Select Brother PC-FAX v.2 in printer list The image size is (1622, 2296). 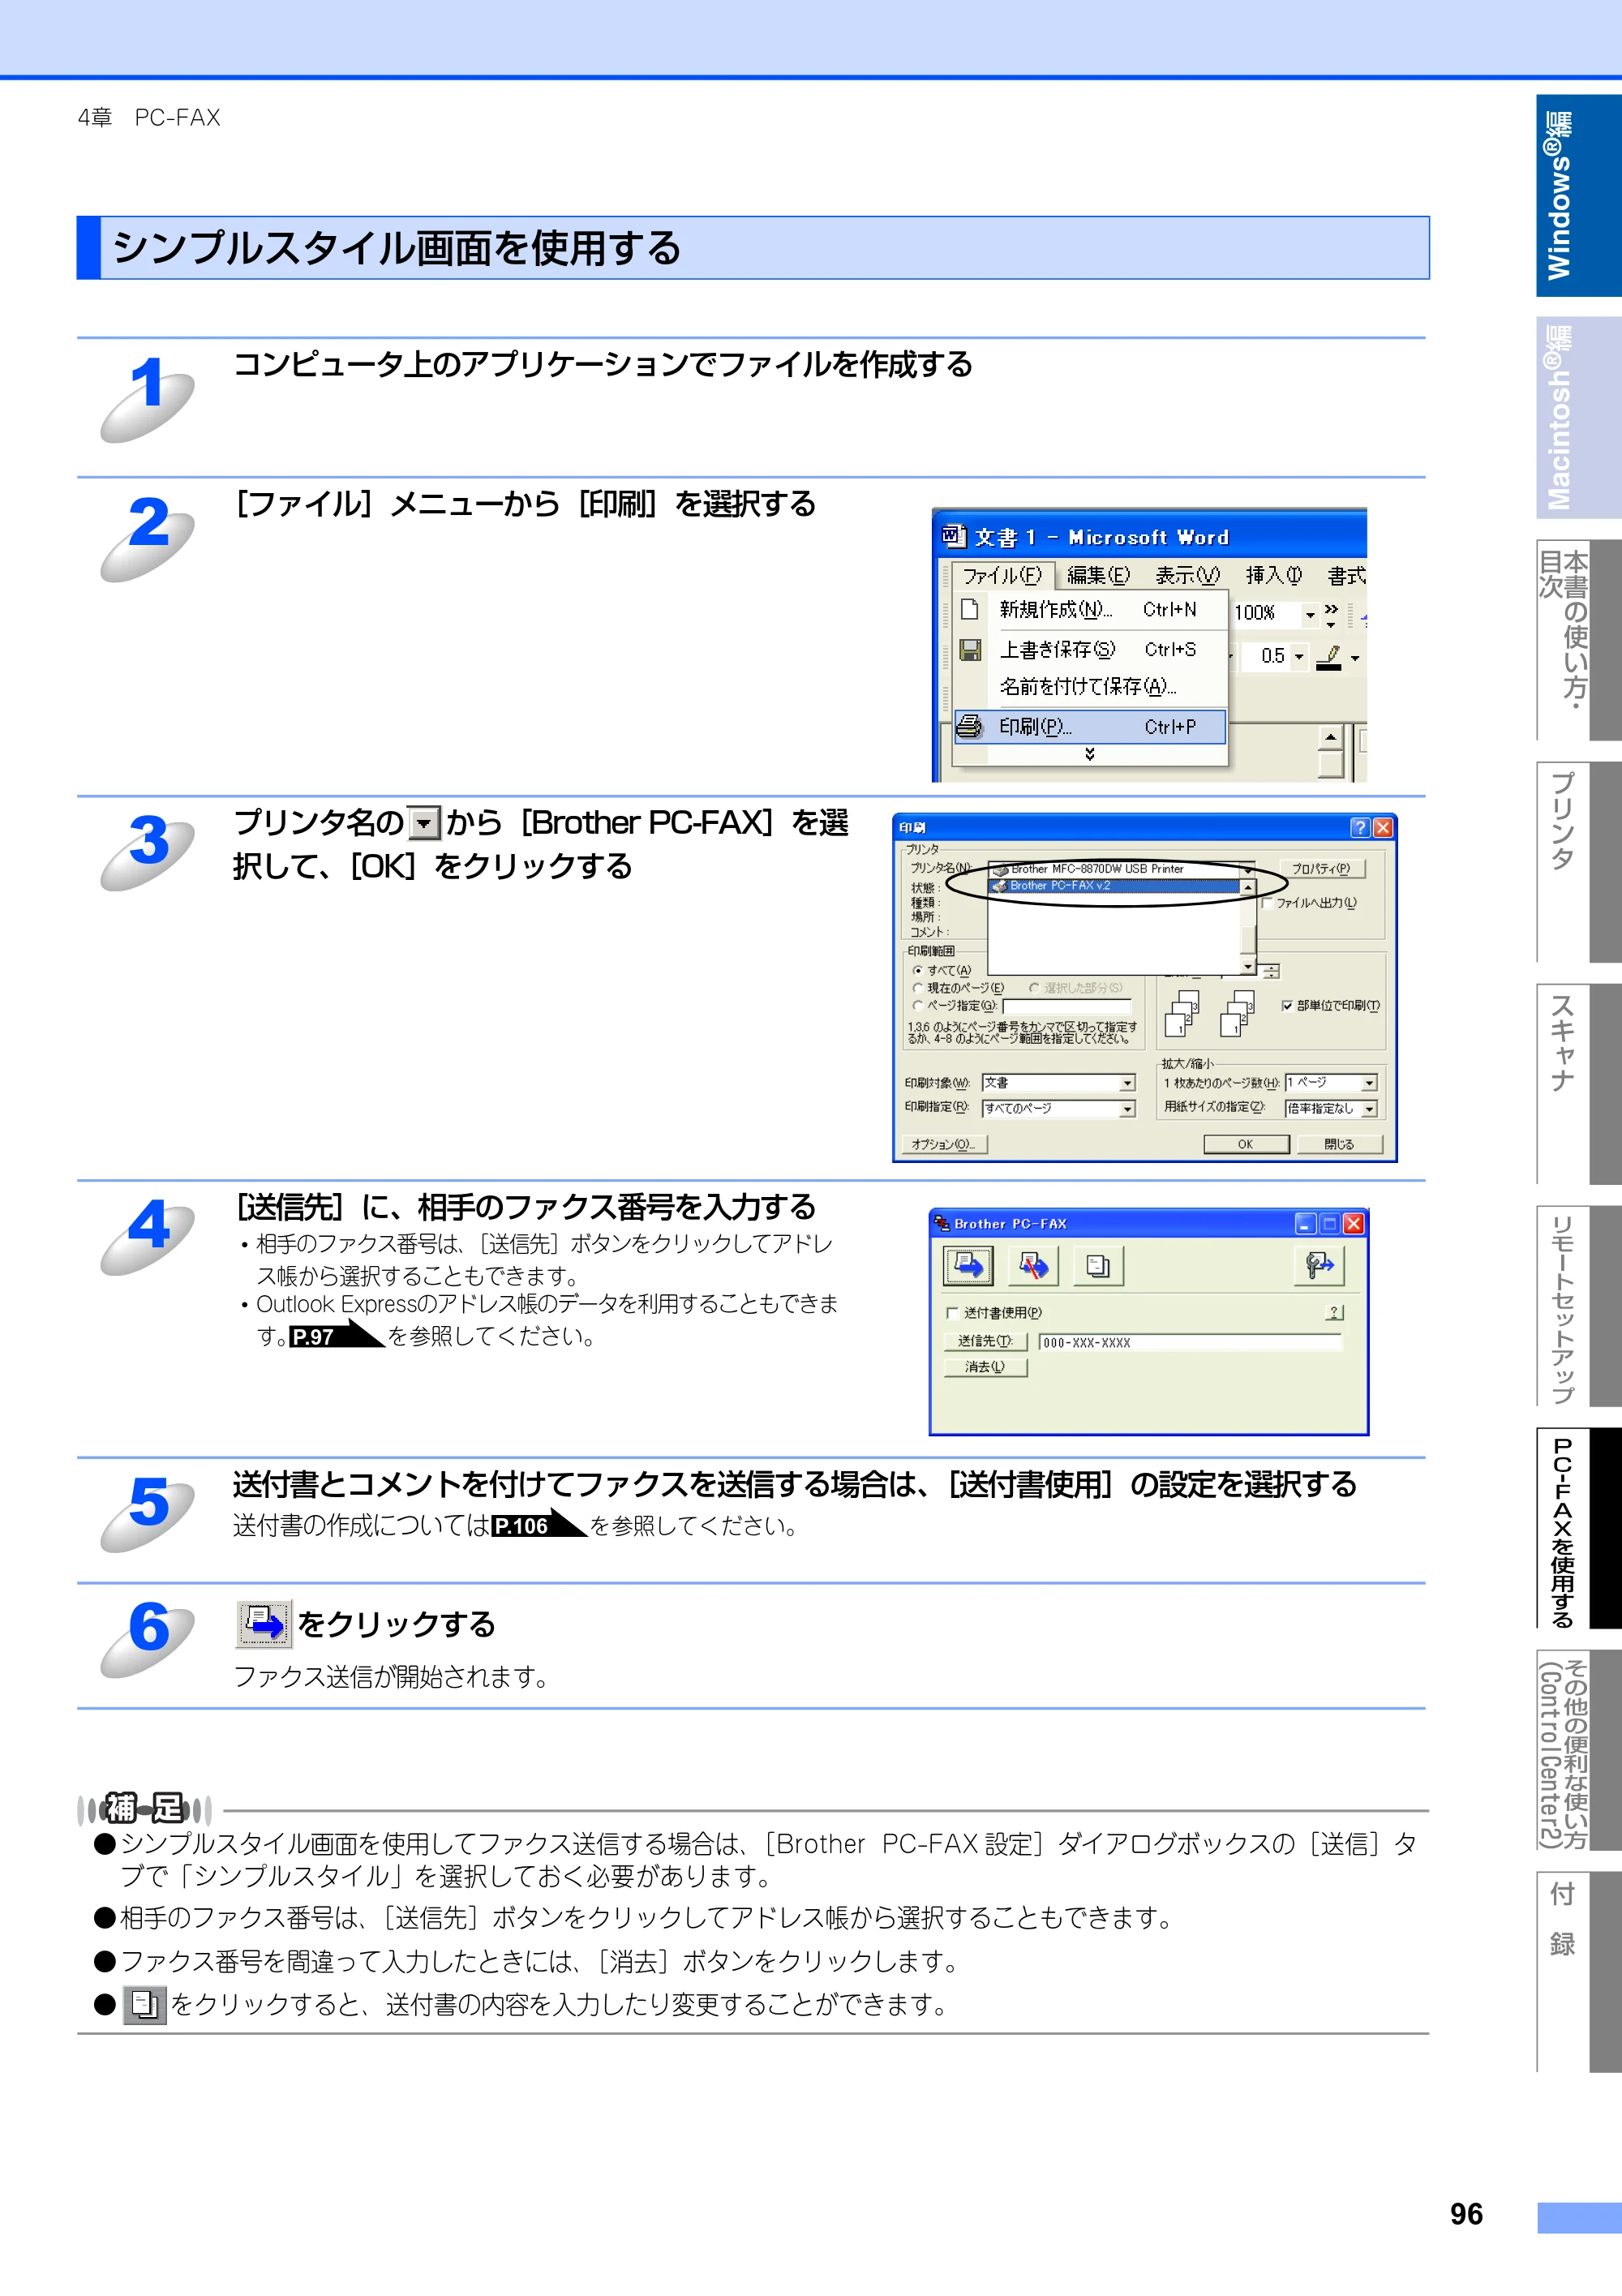pos(1115,886)
